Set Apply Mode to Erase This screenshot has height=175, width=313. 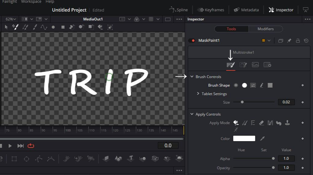pos(261,123)
